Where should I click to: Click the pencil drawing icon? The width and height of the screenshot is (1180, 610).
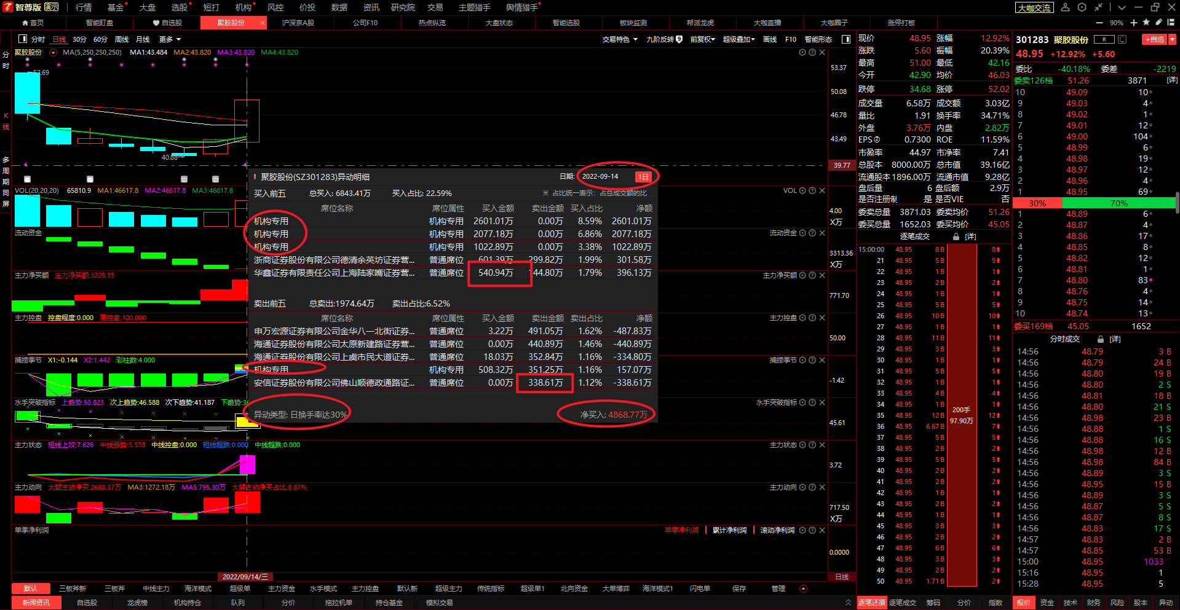[1158, 22]
